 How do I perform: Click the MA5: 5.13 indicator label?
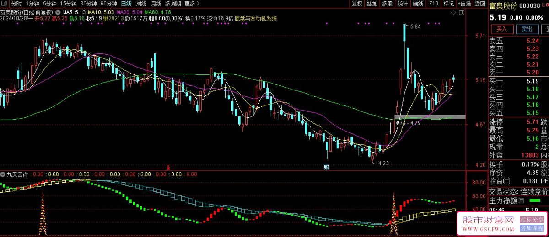click(x=74, y=11)
